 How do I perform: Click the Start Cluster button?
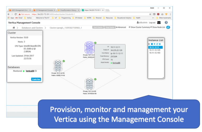point(98,27)
